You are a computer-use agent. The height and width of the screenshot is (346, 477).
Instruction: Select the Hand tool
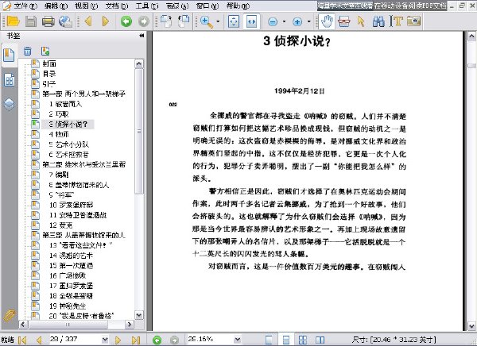pyautogui.click(x=327, y=21)
